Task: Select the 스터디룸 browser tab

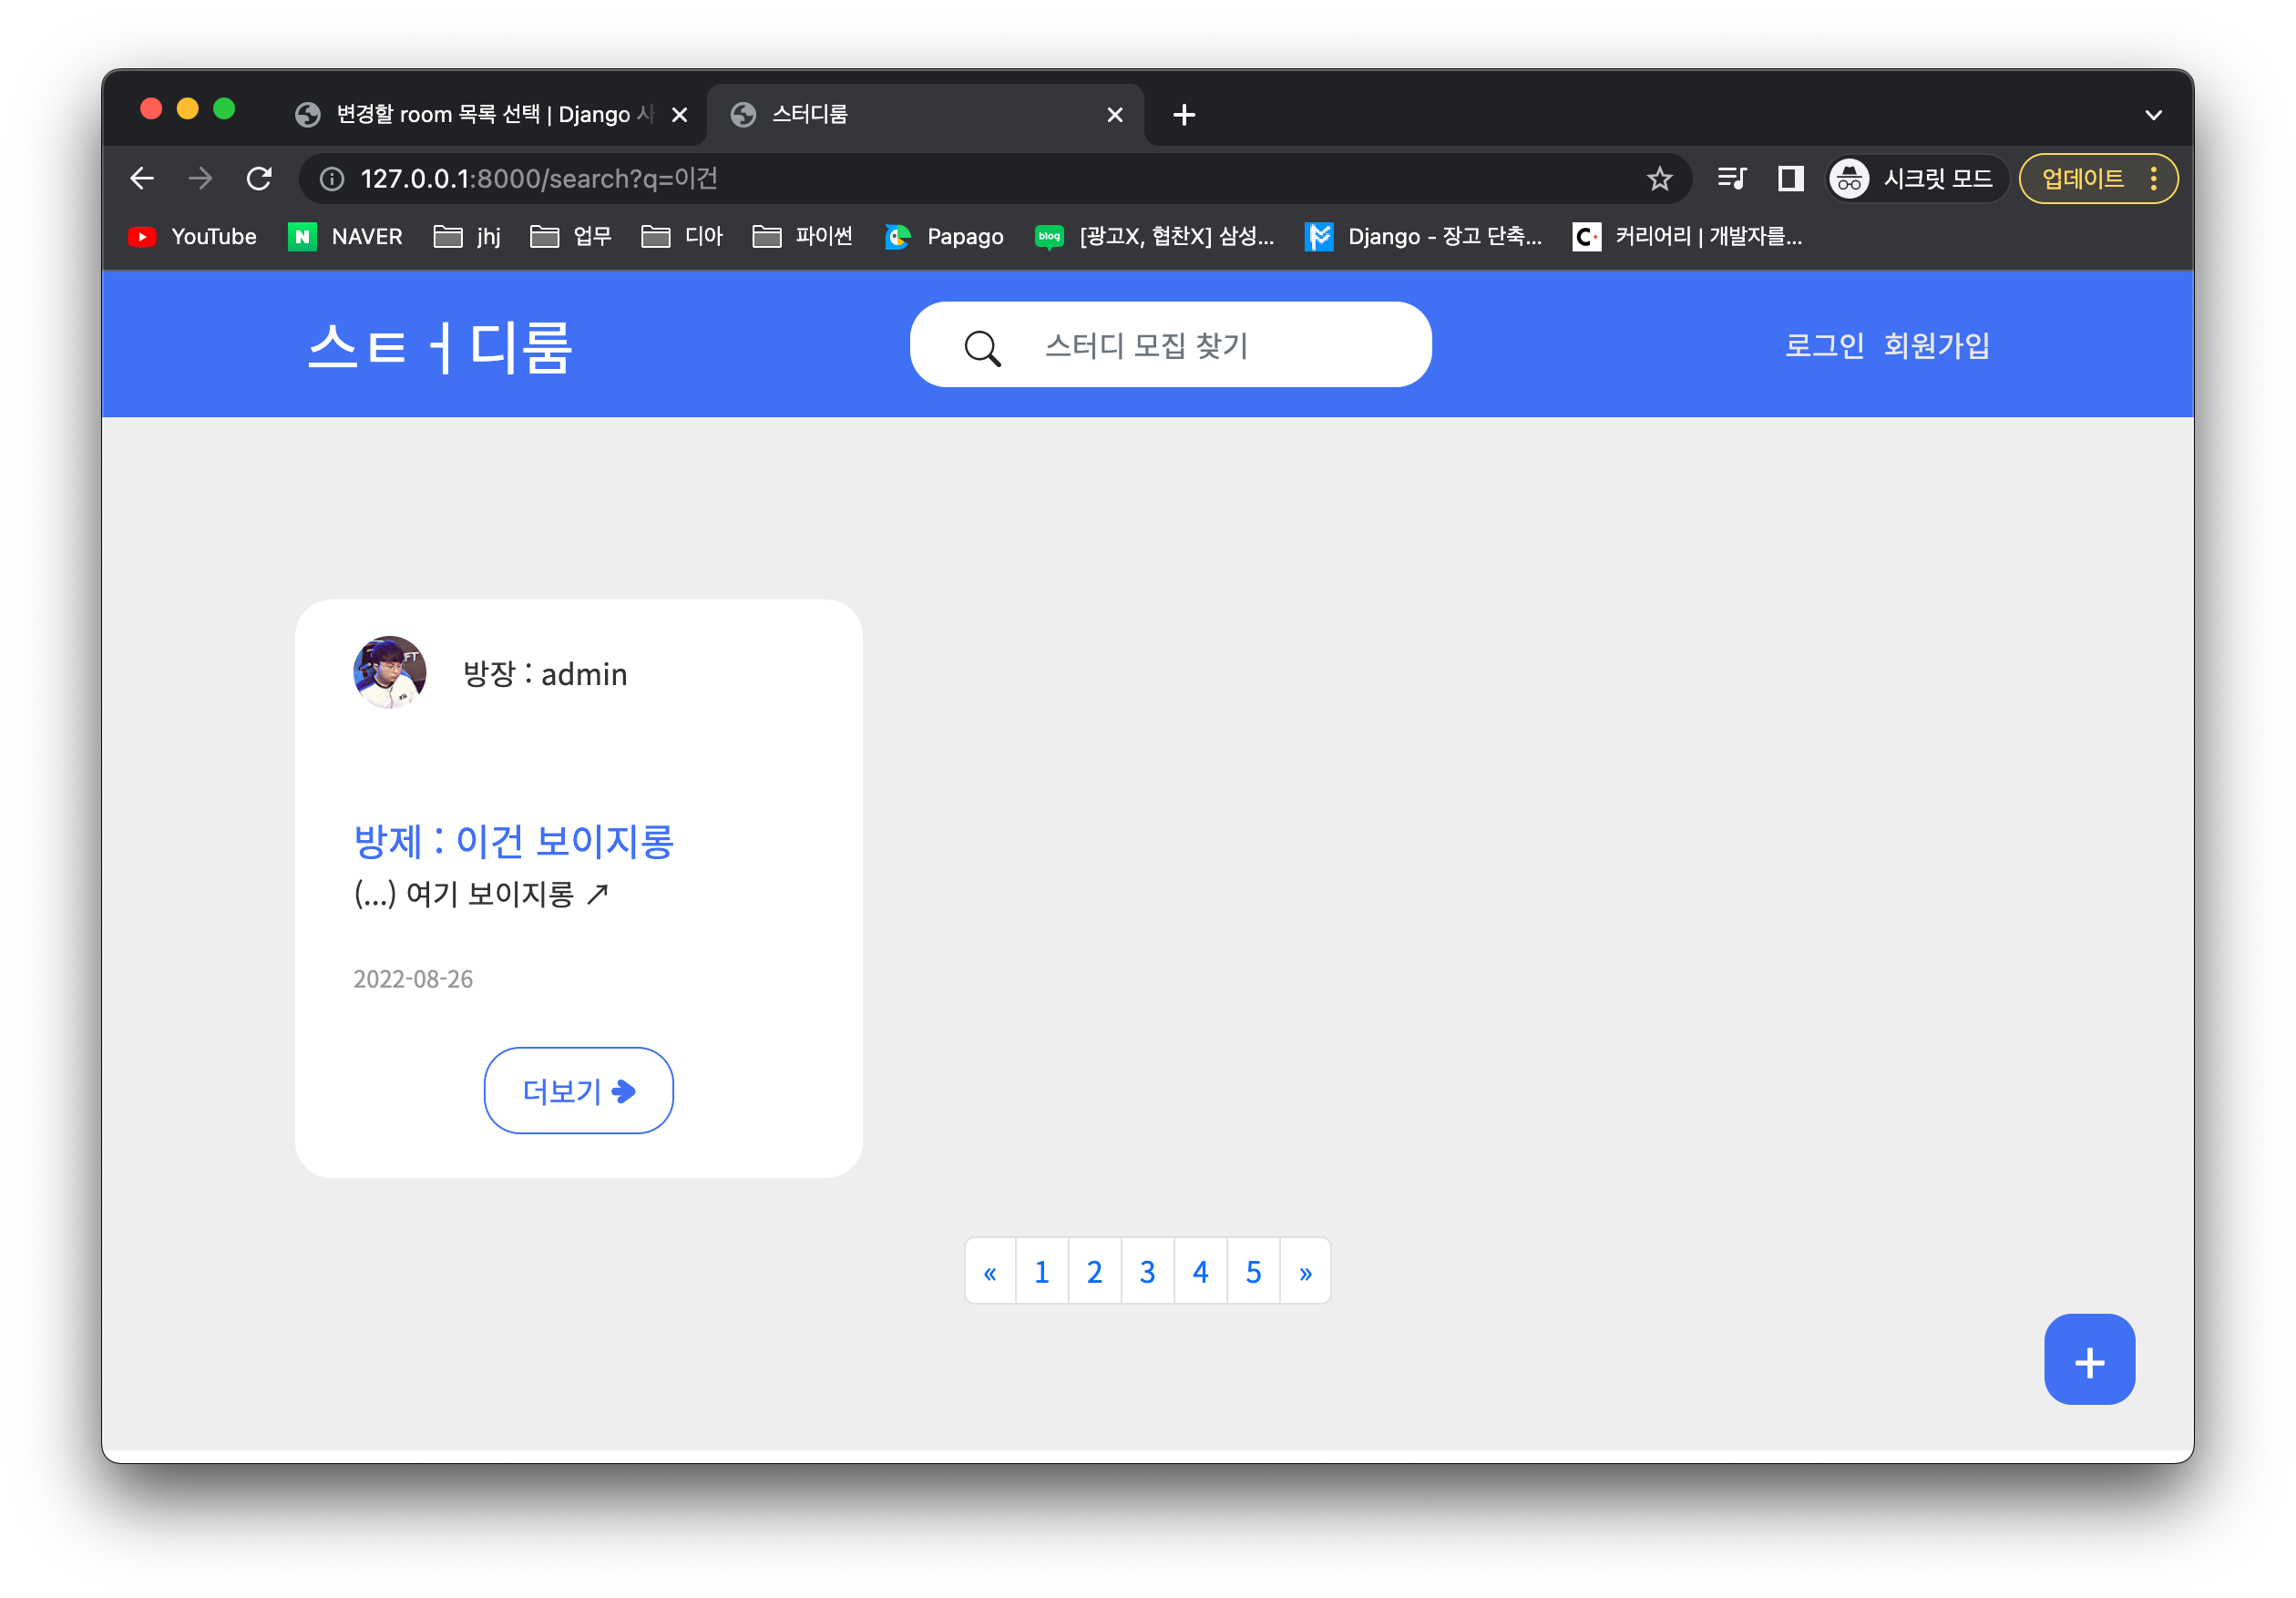Action: click(925, 115)
